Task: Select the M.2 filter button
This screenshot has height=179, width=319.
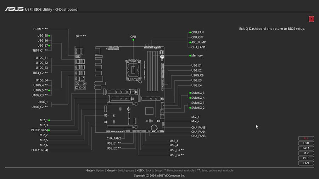Action: [306, 153]
